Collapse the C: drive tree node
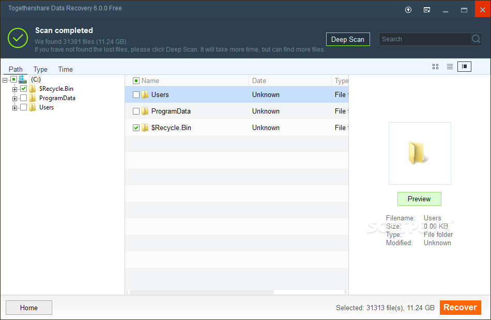Image resolution: width=491 pixels, height=320 pixels. [x=5, y=81]
